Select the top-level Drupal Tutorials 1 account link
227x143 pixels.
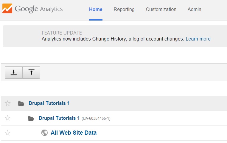49,103
